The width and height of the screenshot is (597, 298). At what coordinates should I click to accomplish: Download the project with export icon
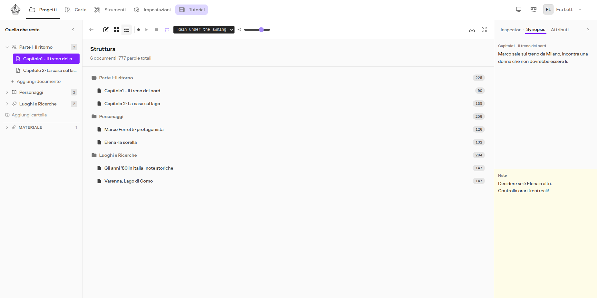point(472,30)
